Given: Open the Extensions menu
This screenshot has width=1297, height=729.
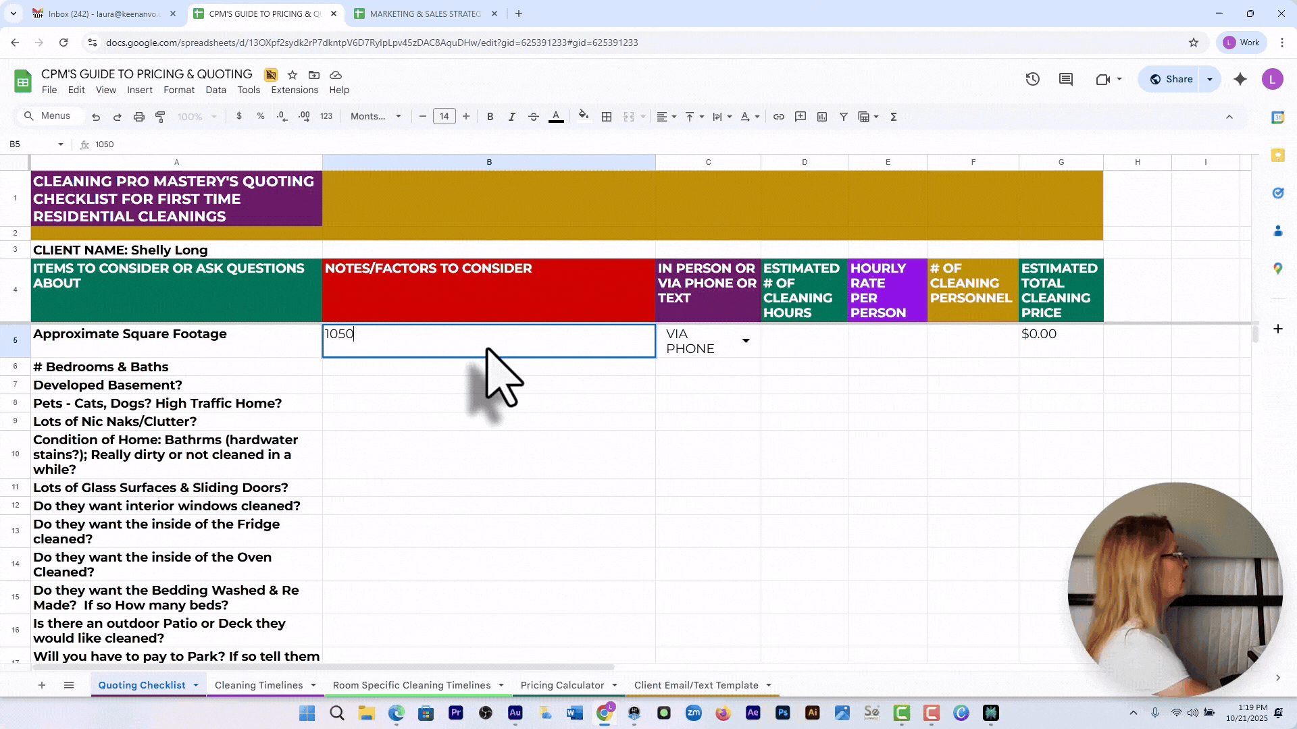Looking at the screenshot, I should click(294, 90).
